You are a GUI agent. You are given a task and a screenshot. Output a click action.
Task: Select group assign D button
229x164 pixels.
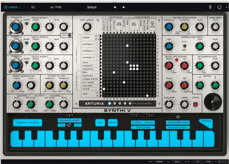tap(130, 103)
